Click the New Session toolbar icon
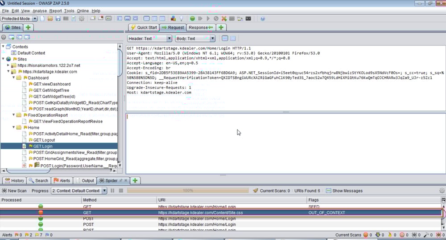Viewport: 446px width, 240px height. [x=42, y=19]
